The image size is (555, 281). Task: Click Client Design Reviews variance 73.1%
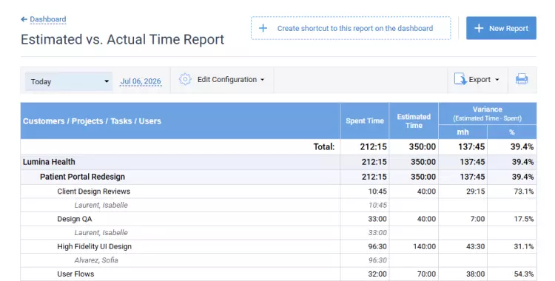click(x=524, y=192)
